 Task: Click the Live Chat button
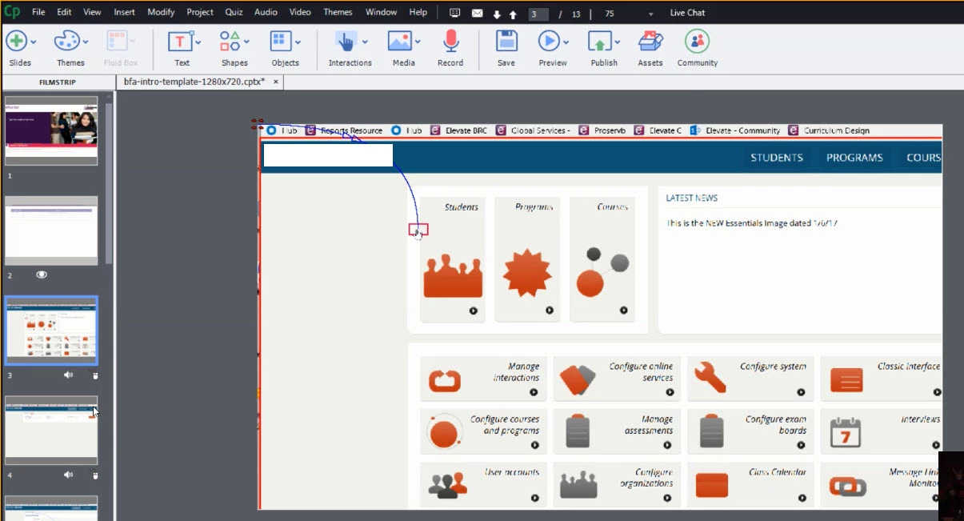(x=687, y=13)
